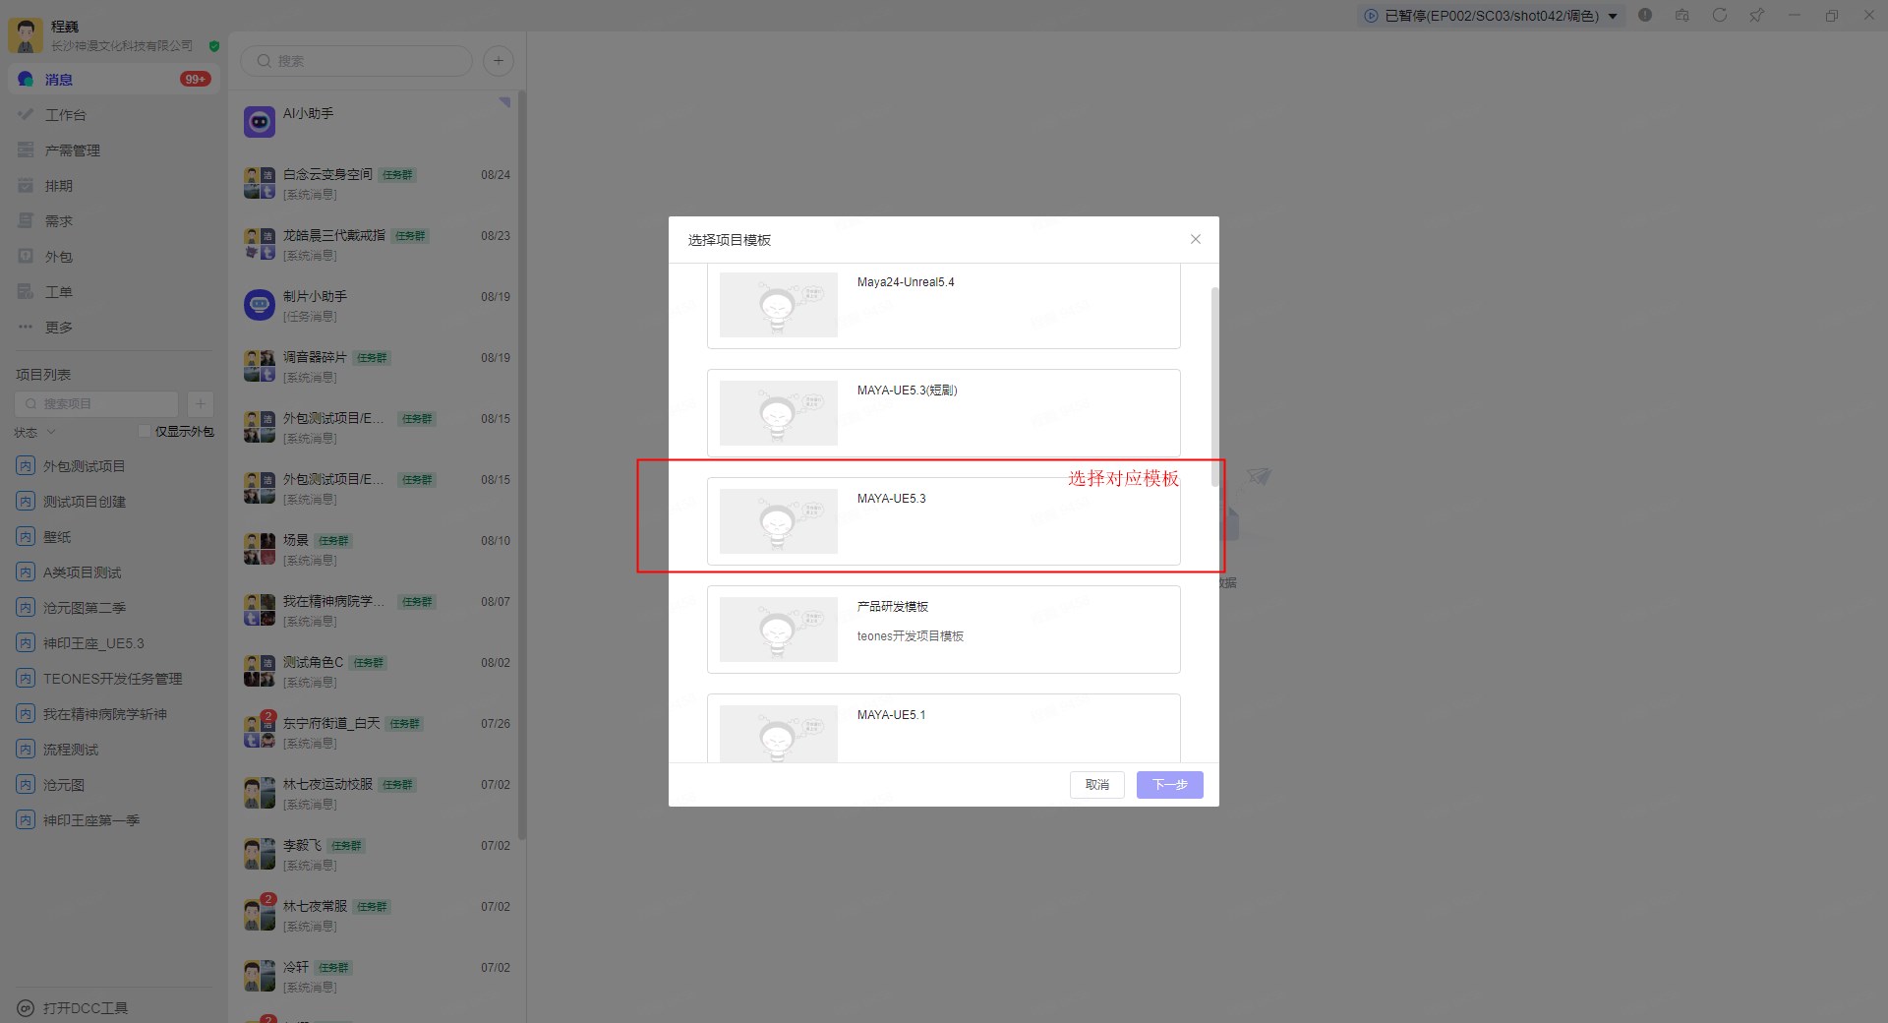Resume timer with the play icon

1371,16
